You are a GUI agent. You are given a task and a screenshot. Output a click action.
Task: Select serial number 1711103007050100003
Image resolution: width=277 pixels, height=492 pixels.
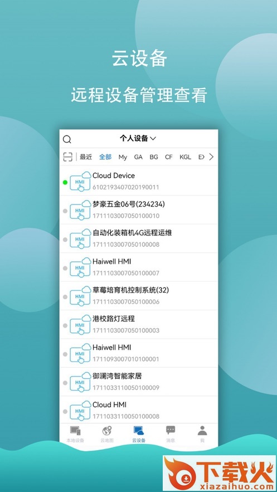[x=126, y=330]
